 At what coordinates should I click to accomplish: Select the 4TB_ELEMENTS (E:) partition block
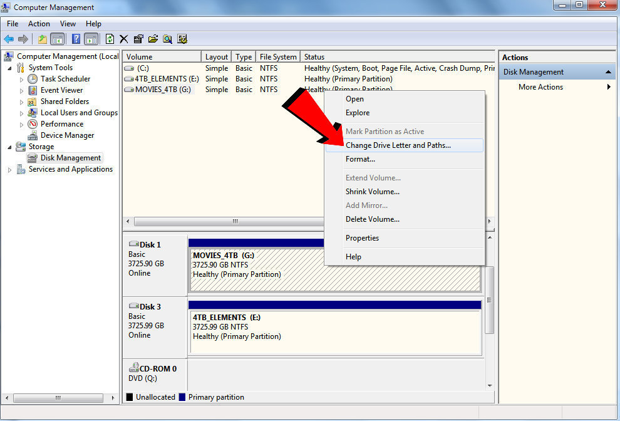point(335,331)
